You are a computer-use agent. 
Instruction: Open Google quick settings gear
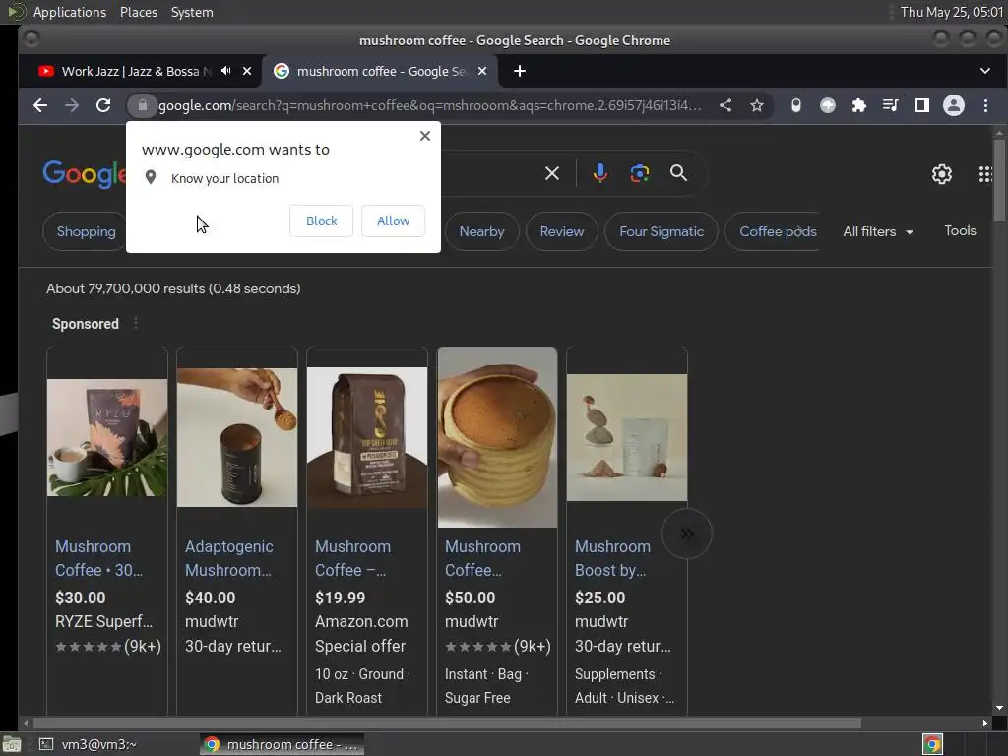click(x=942, y=174)
